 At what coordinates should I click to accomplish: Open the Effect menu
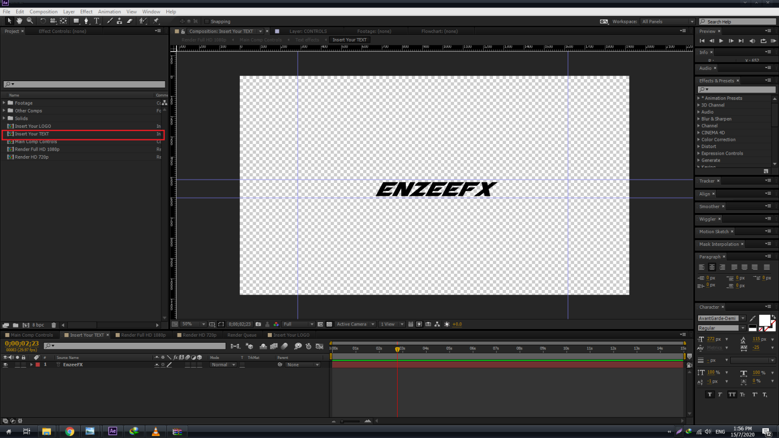coord(86,12)
